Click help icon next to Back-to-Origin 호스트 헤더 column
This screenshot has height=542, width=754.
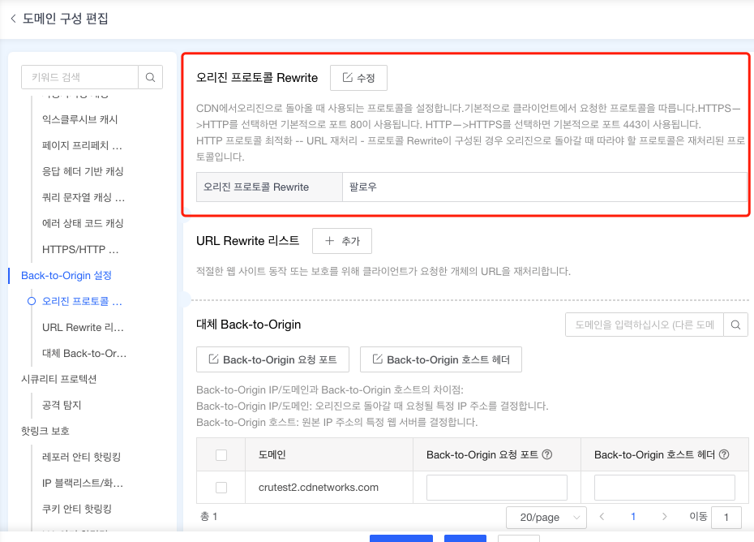point(724,455)
